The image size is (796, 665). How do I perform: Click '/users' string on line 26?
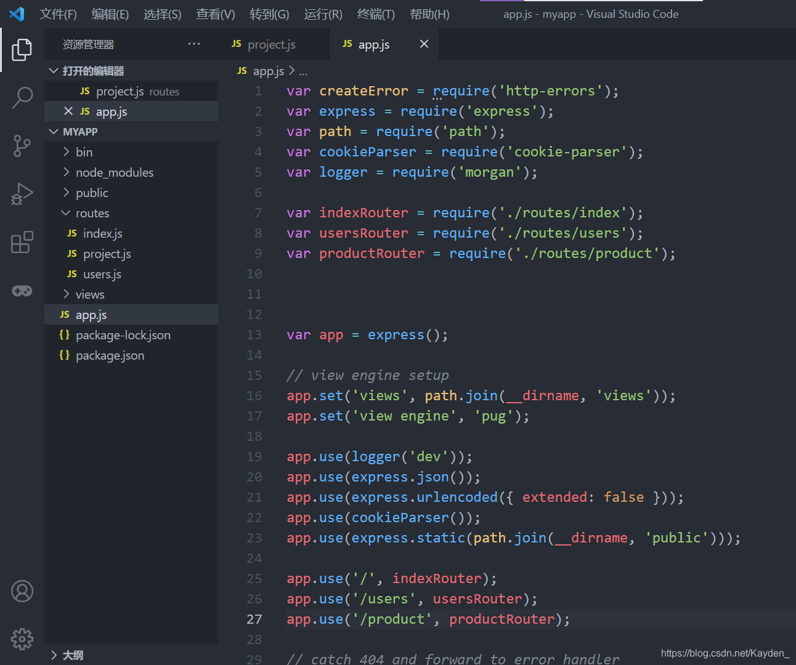click(383, 598)
